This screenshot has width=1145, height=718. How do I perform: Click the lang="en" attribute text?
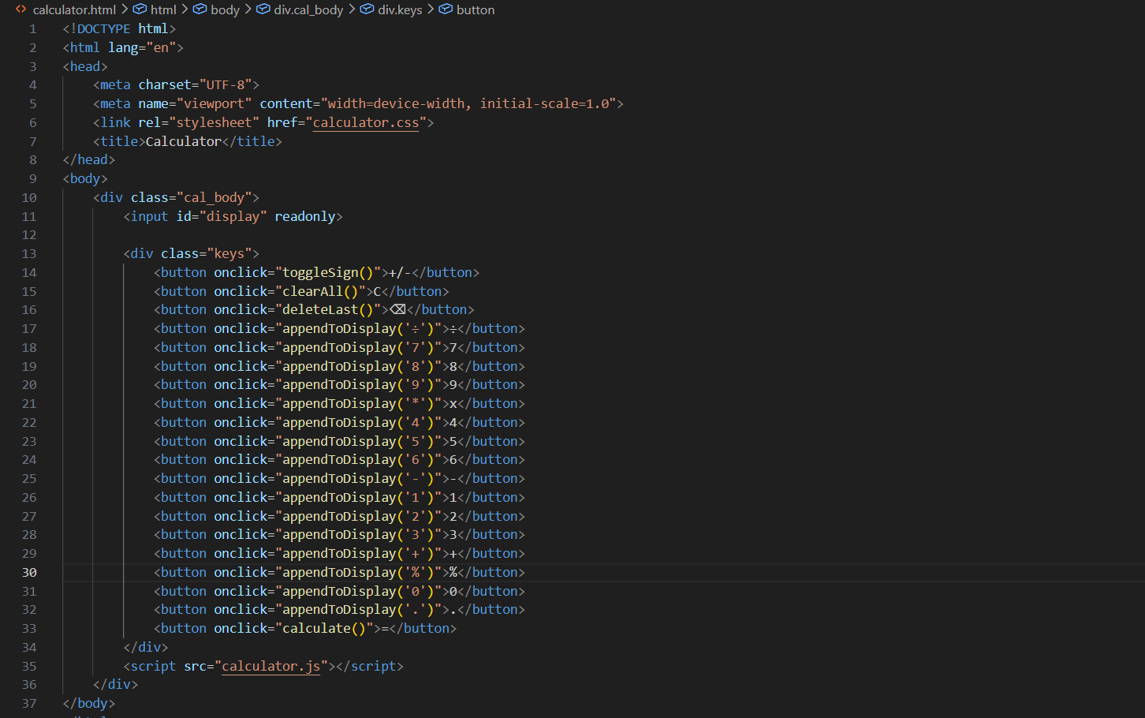coord(142,47)
